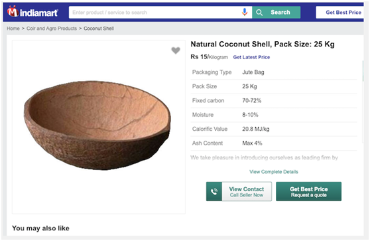Activate the microphone voice search icon
The height and width of the screenshot is (241, 370).
(245, 12)
